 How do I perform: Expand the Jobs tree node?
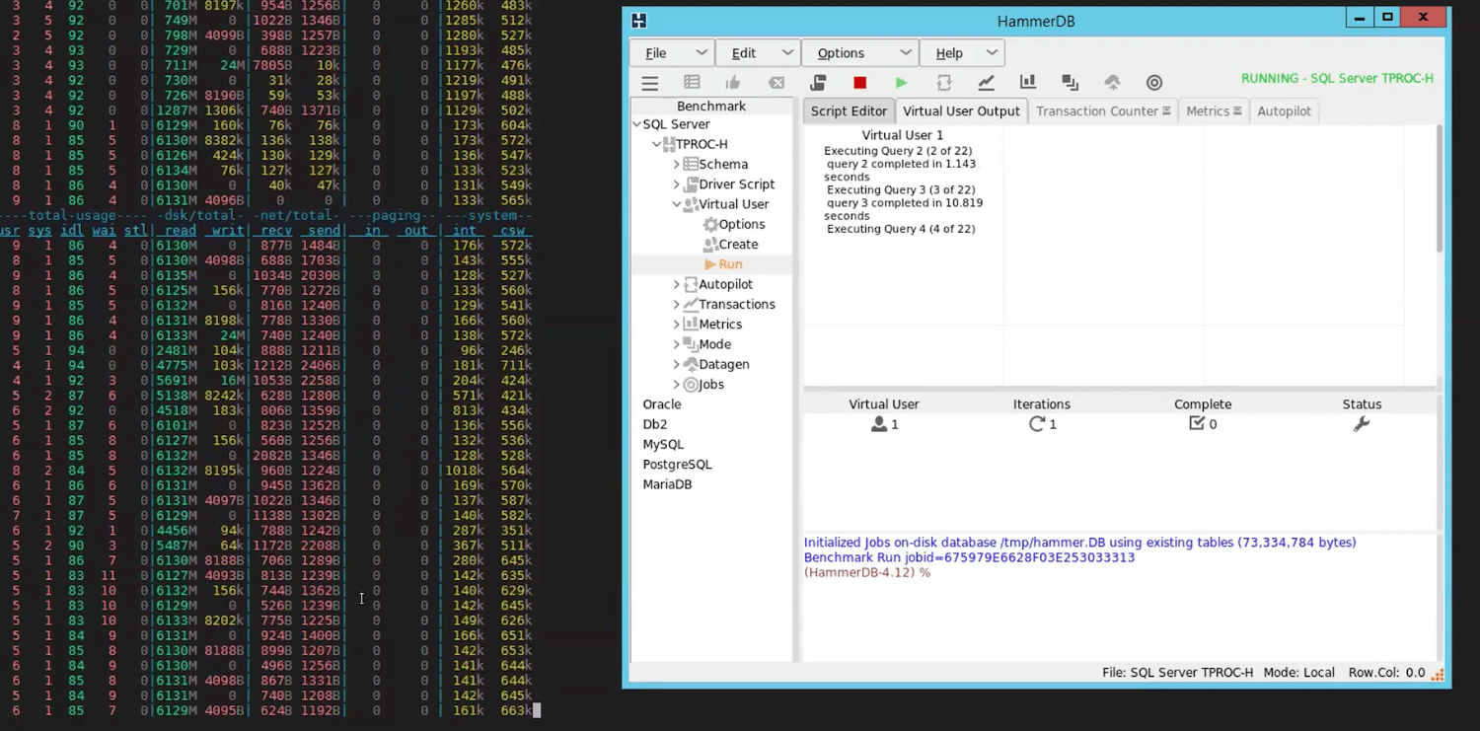pyautogui.click(x=677, y=385)
